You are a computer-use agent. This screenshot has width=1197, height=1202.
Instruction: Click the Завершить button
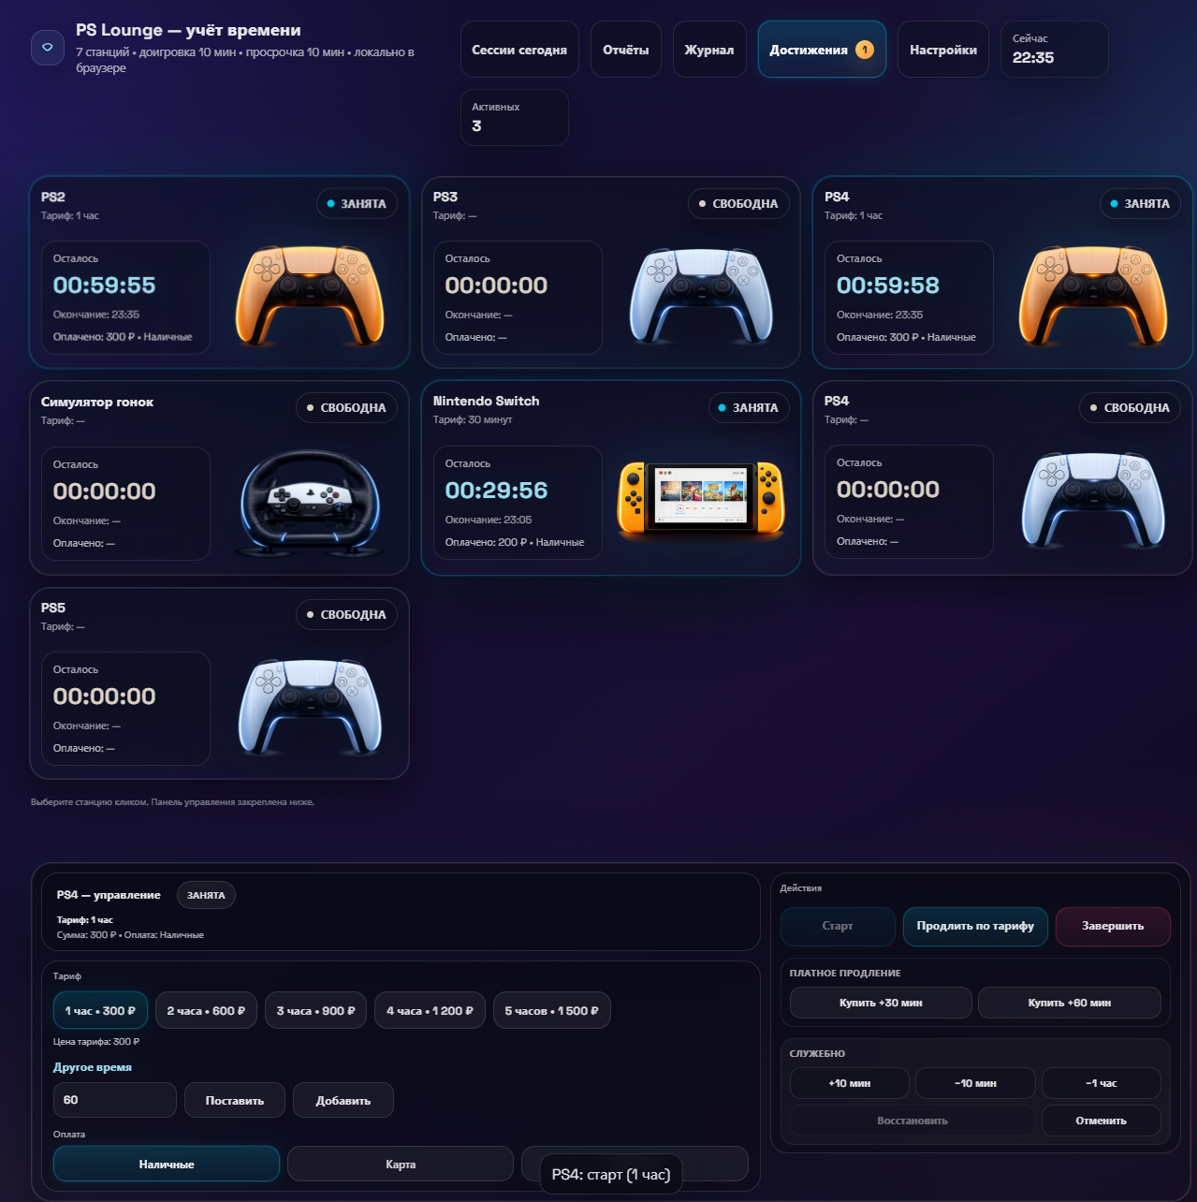[1113, 926]
